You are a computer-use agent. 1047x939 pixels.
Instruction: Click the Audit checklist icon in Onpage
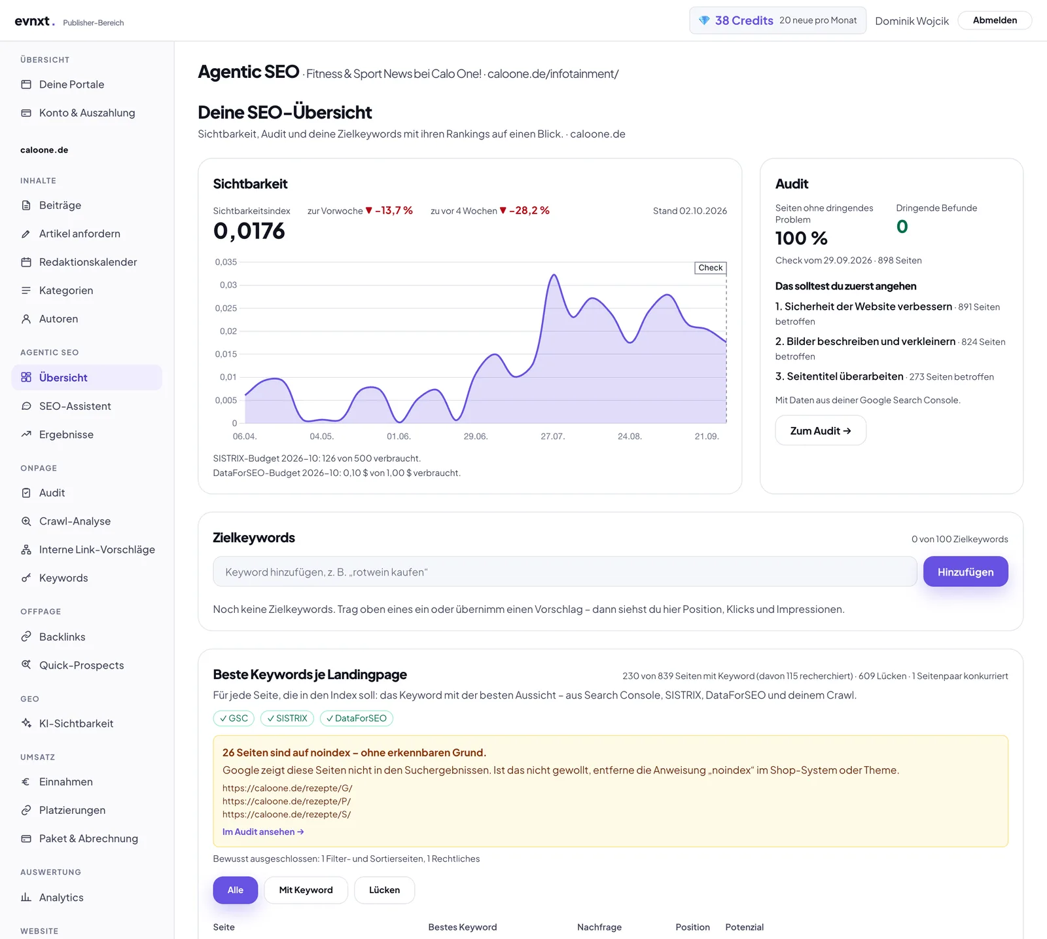tap(26, 492)
